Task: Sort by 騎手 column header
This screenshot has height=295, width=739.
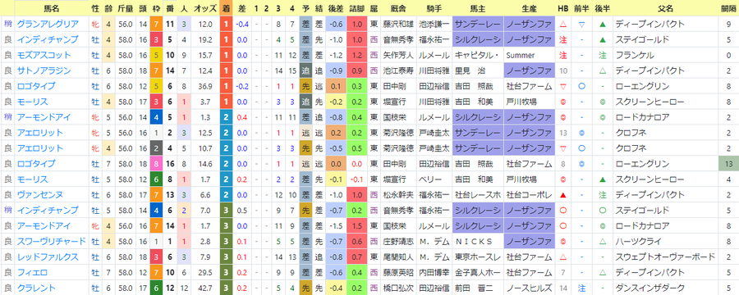Action: (434, 8)
